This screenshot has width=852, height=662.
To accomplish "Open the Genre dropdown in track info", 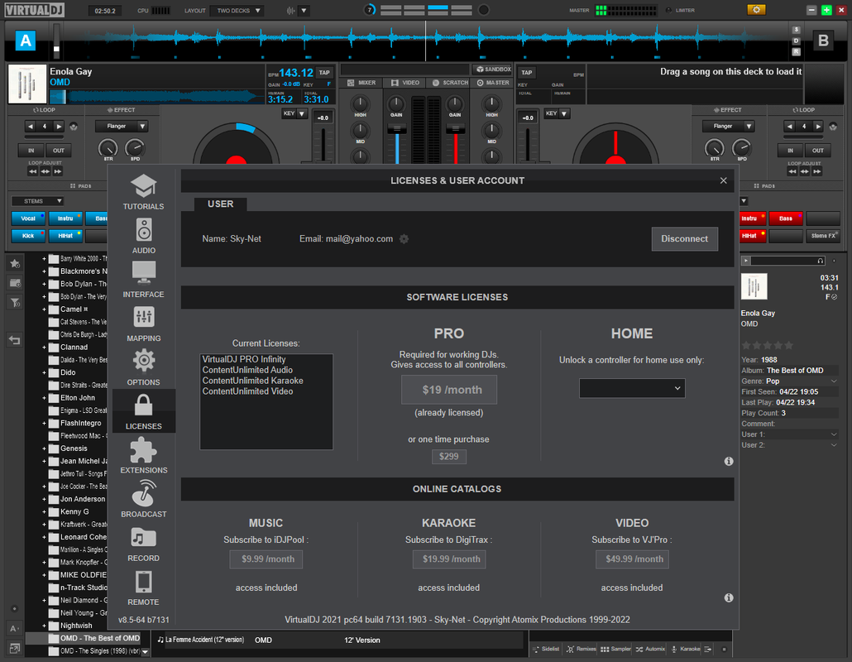I will (x=834, y=381).
